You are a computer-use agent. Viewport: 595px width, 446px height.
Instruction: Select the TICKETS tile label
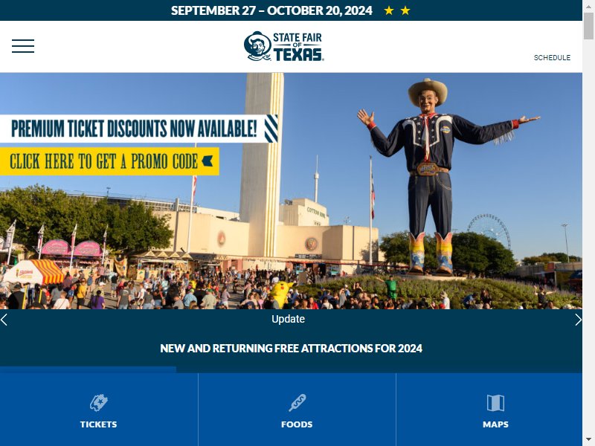click(99, 424)
